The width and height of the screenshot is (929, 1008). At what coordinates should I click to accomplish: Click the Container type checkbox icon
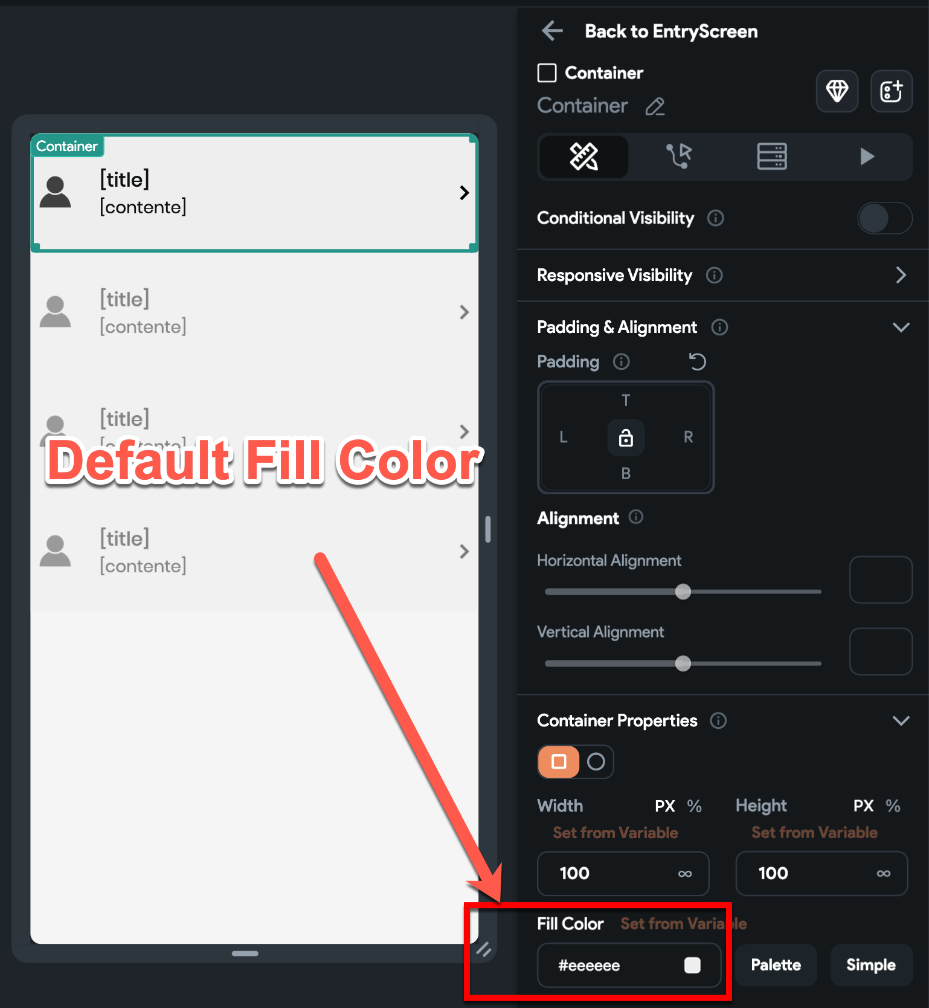547,73
